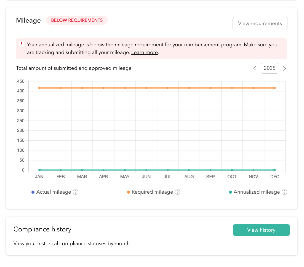Go to next year with right chevron
The image size is (304, 267).
coord(284,68)
